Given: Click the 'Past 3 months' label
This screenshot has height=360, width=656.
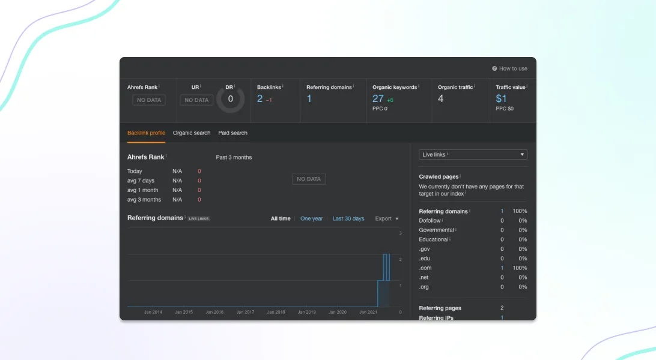Looking at the screenshot, I should [234, 157].
